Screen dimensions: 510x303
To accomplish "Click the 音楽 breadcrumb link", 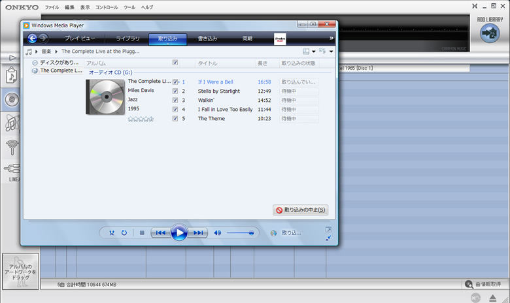I will click(x=46, y=52).
